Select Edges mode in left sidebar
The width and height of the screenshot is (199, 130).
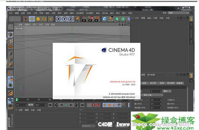point(10,59)
